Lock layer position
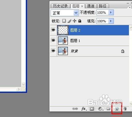Image resolution: width=132 pixels, height=117 pixels. pyautogui.click(x=74, y=21)
